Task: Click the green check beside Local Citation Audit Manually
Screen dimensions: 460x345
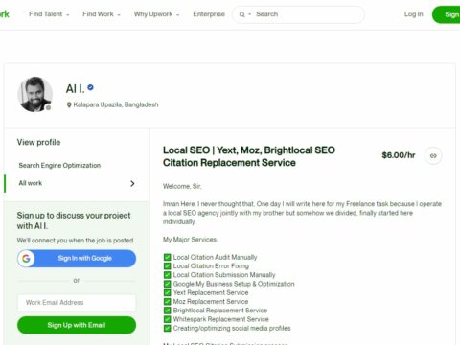Action: [x=167, y=257]
